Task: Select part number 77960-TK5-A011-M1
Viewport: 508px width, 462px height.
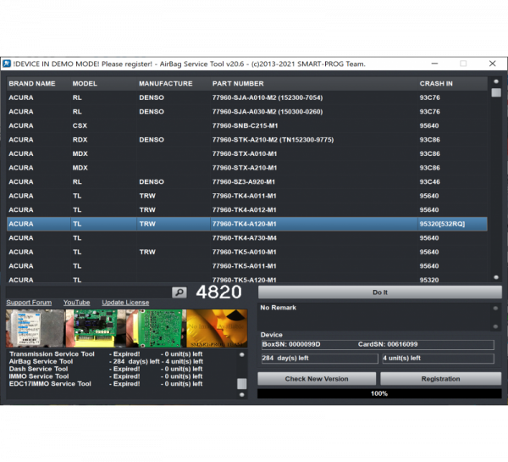Action: click(245, 266)
